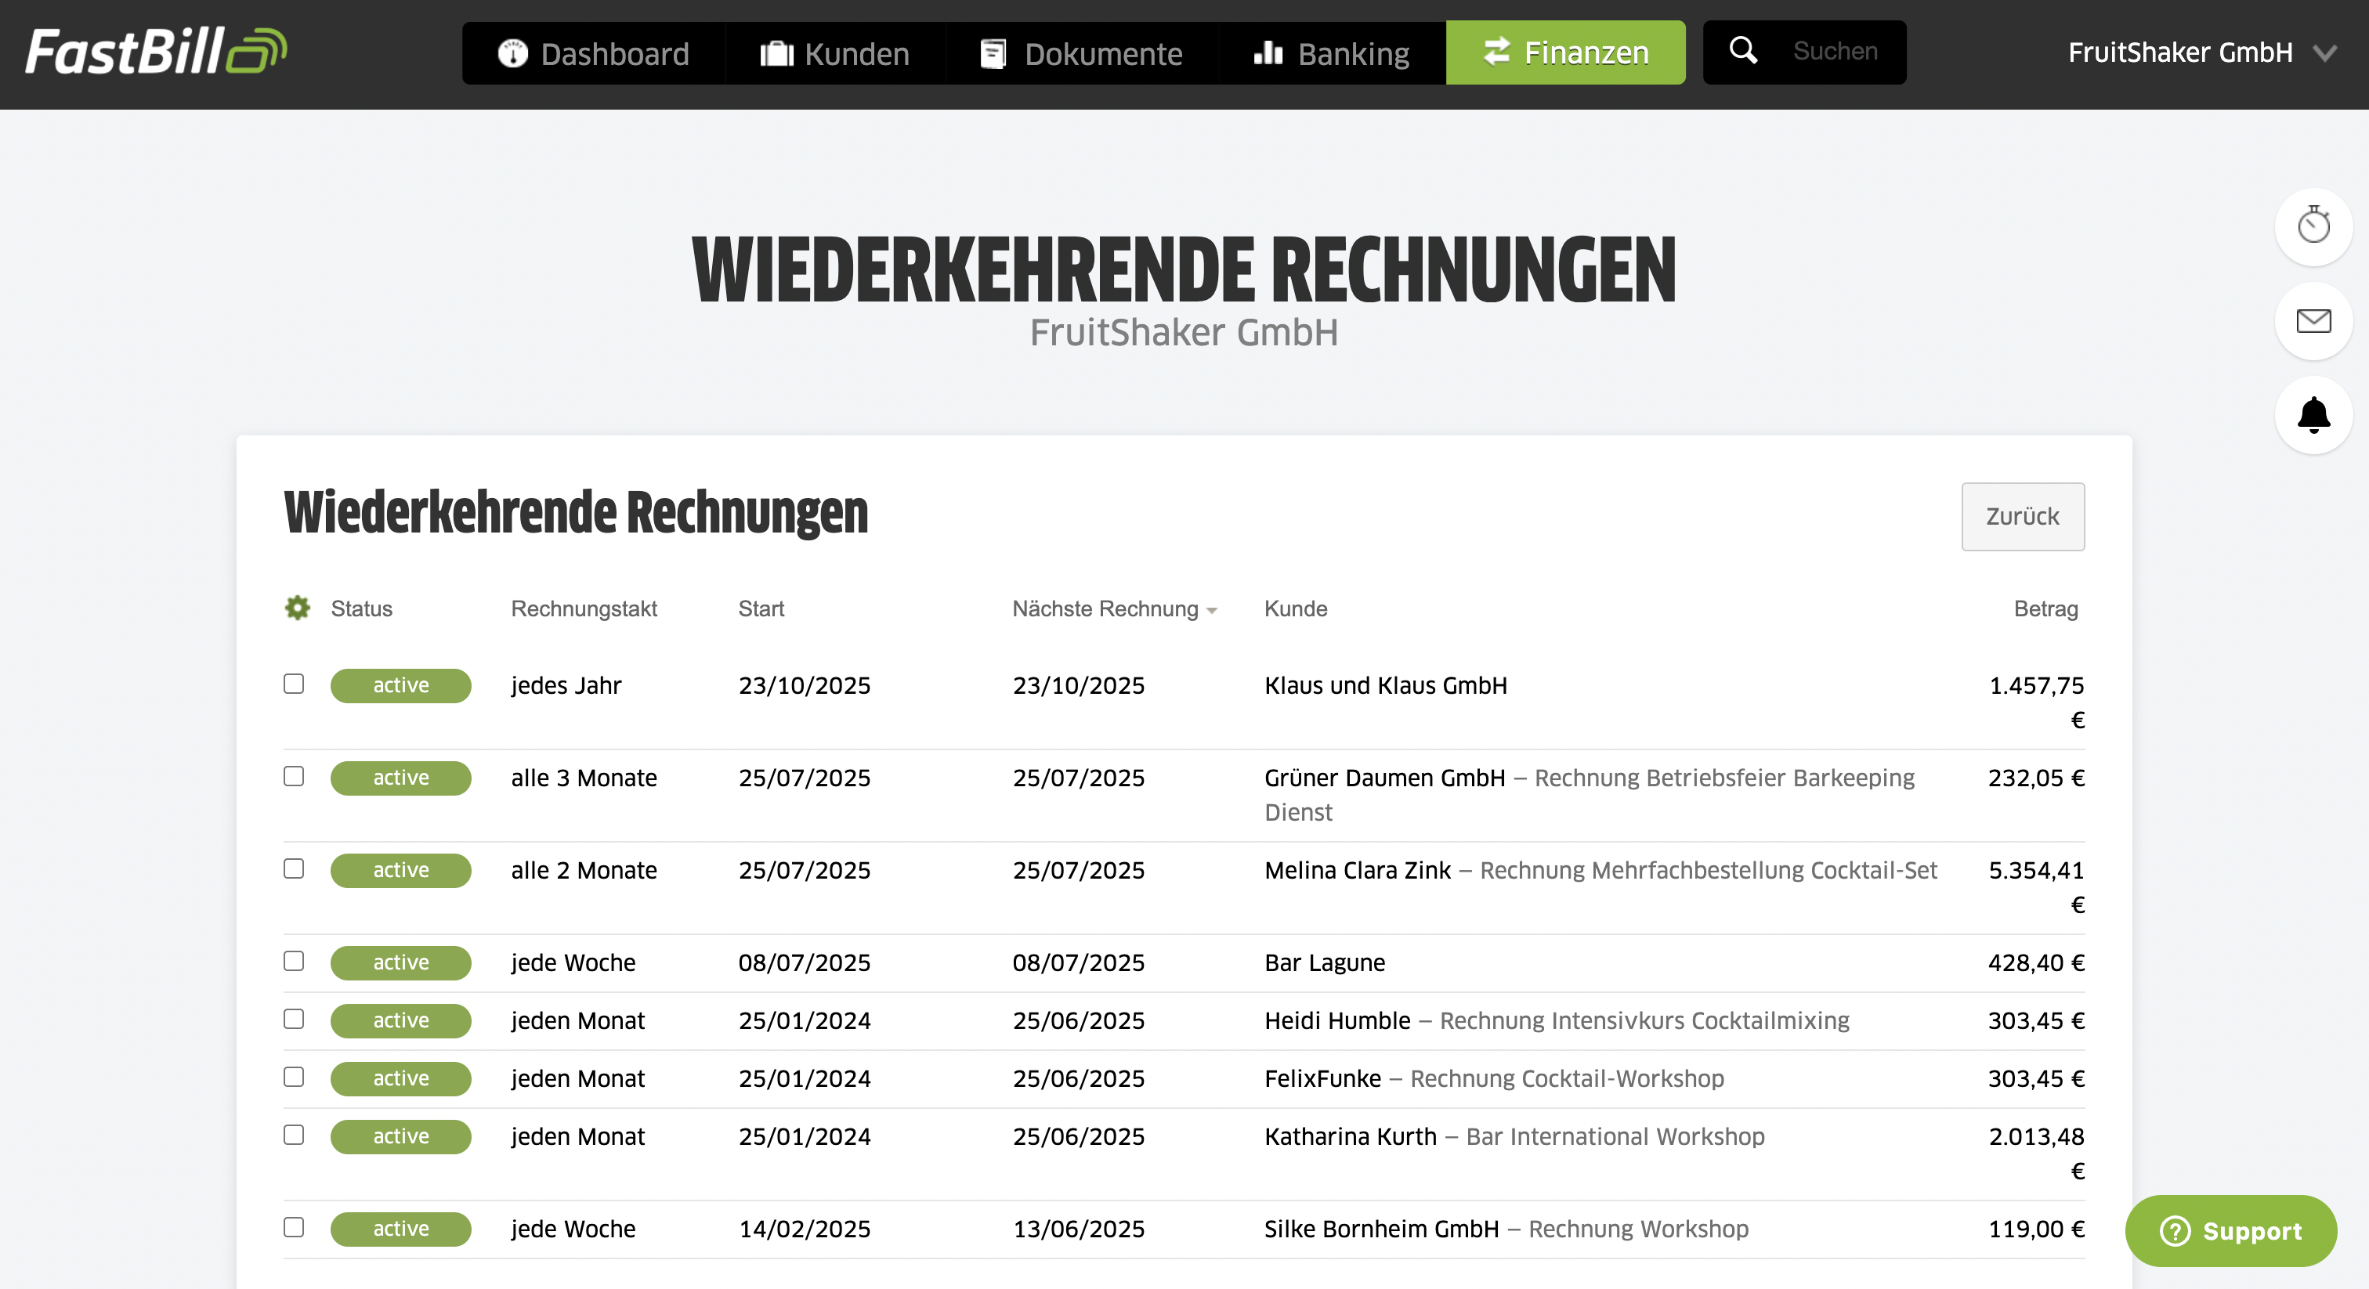2369x1289 pixels.
Task: Select checkbox for Grüner Daumen GmbH row
Action: coord(293,776)
